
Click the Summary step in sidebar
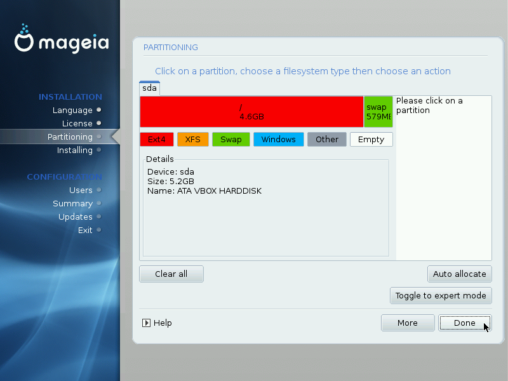(x=72, y=203)
